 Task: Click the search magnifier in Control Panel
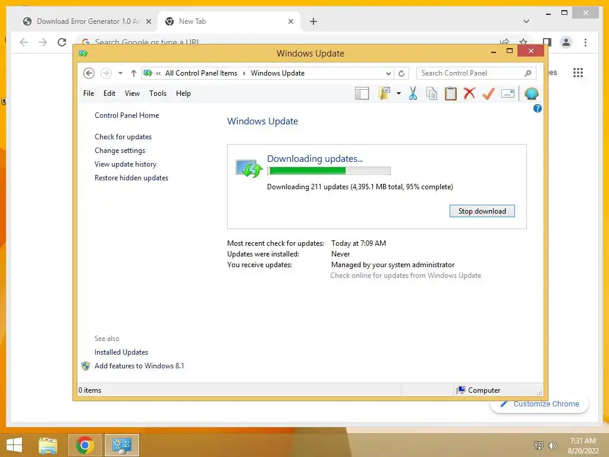pos(528,73)
